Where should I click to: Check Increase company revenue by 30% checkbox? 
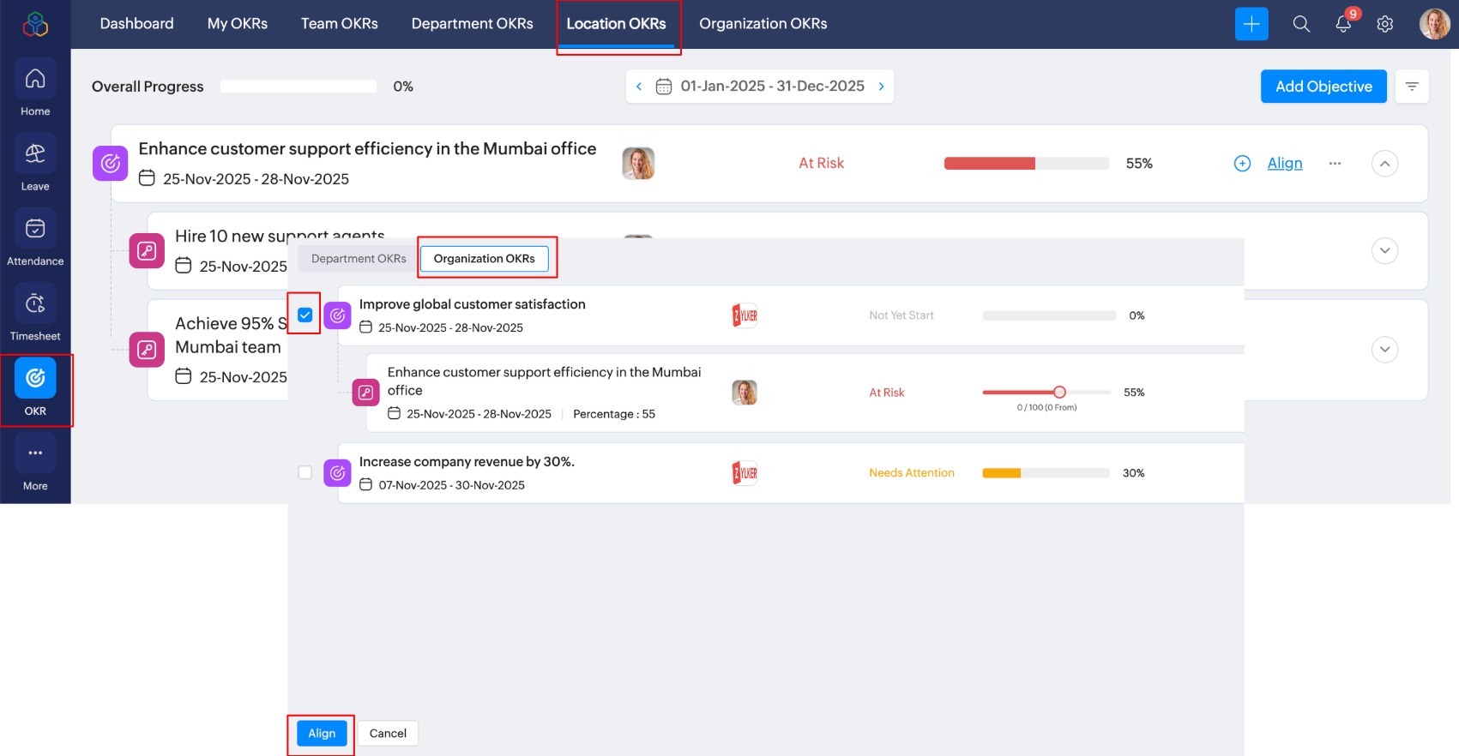click(x=304, y=472)
